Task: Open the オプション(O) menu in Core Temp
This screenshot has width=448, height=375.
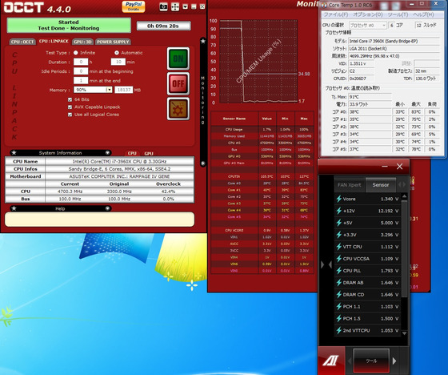Action: [x=368, y=14]
